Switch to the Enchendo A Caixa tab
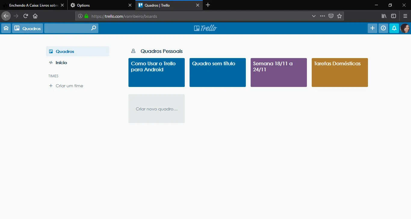411x219 pixels. pos(34,5)
